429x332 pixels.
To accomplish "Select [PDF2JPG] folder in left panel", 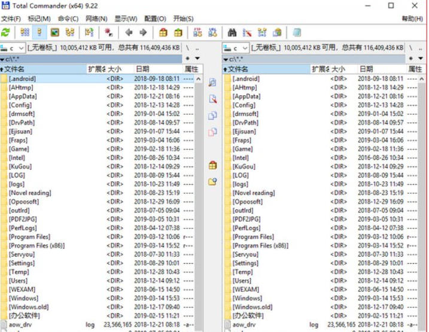I will (x=97, y=219).
